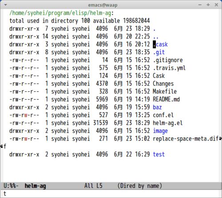This screenshot has height=198, width=222.
Task: Click the 16:29 timestamp of test
Action: [x=143, y=154]
